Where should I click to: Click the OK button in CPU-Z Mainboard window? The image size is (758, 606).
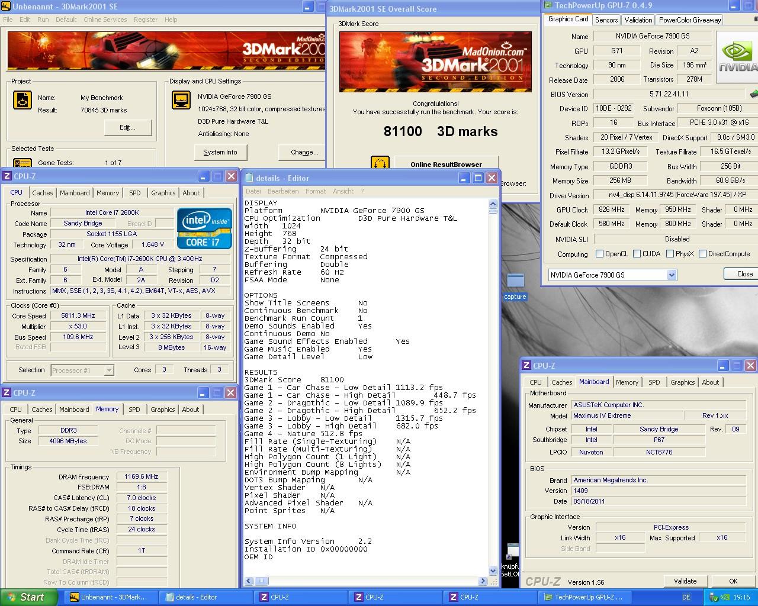coord(733,581)
